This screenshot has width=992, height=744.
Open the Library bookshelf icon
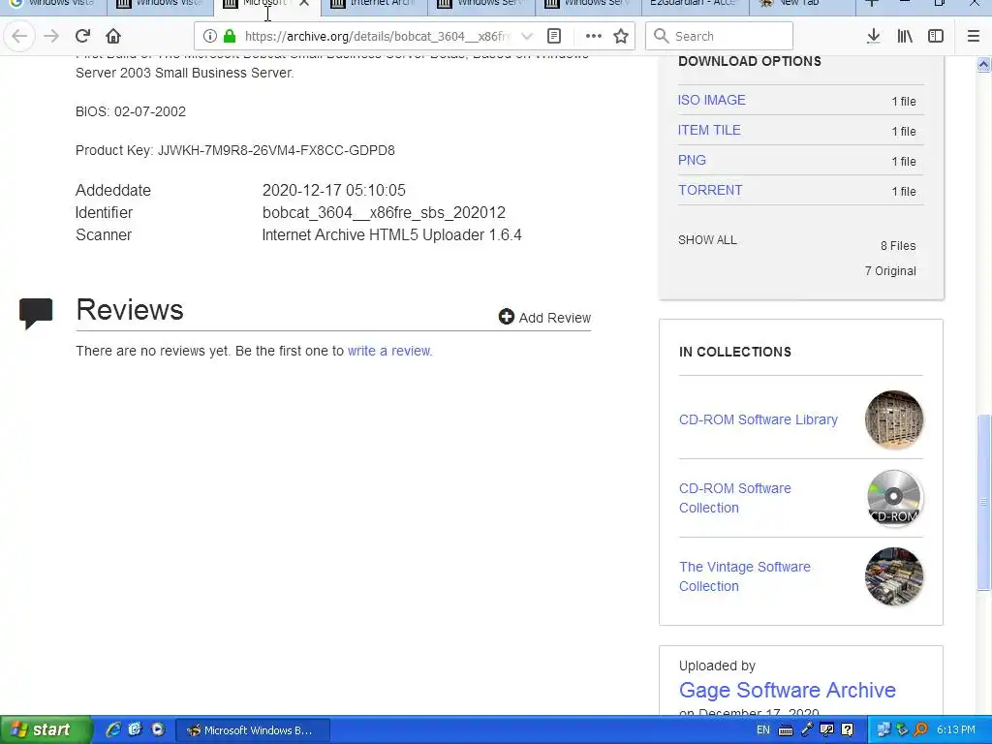pos(905,36)
